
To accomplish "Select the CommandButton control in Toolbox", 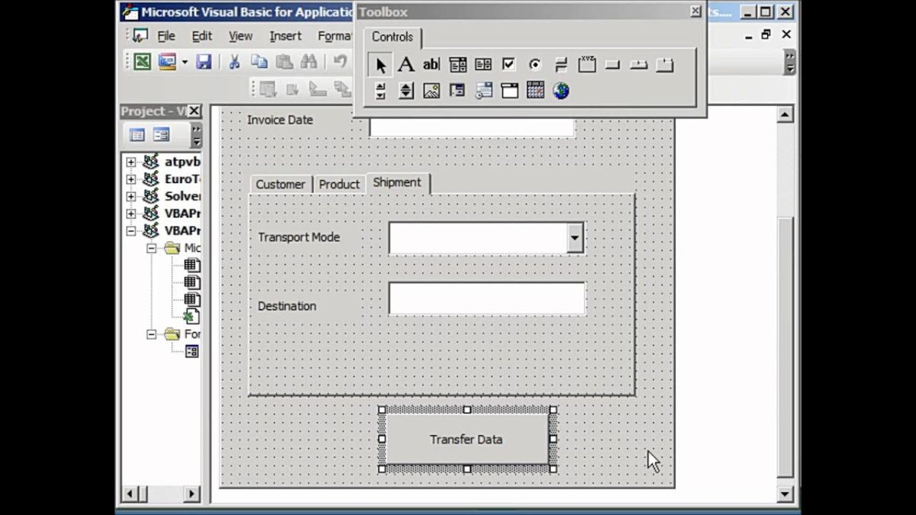I will coord(613,65).
